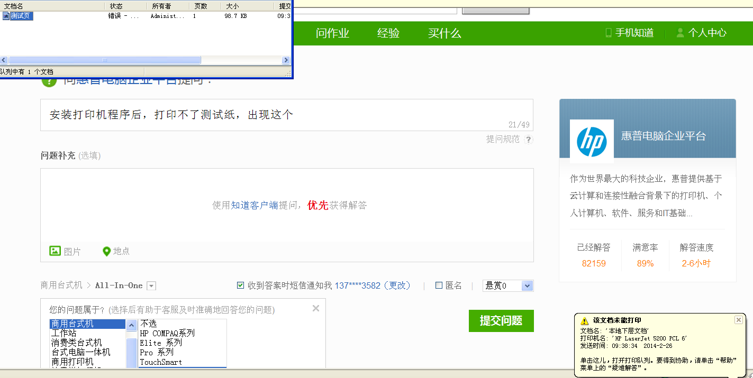753x378 pixels.
Task: Click the 个人中心 user icon
Action: 680,33
